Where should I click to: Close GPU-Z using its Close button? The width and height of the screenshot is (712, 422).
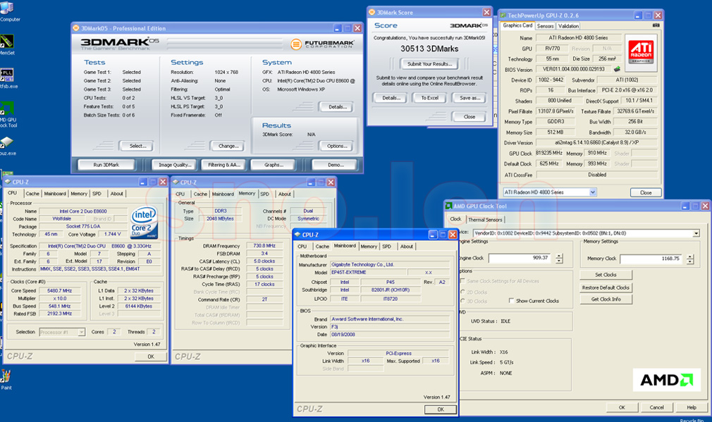[x=646, y=192]
